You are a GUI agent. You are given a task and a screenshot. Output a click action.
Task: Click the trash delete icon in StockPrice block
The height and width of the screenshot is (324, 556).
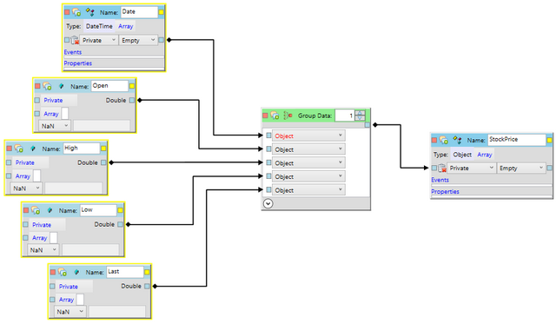[x=442, y=168]
